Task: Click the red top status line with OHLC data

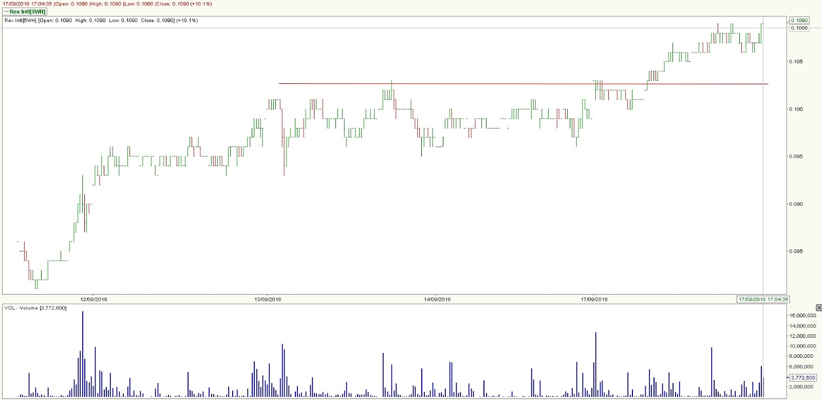Action: click(107, 4)
